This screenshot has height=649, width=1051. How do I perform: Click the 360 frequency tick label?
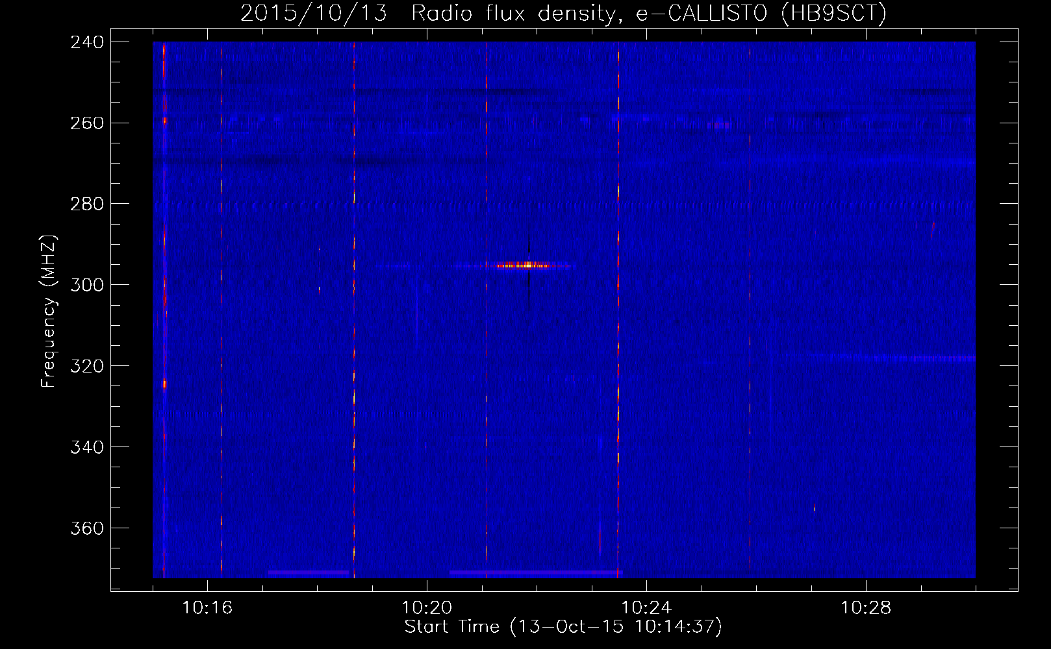click(87, 529)
